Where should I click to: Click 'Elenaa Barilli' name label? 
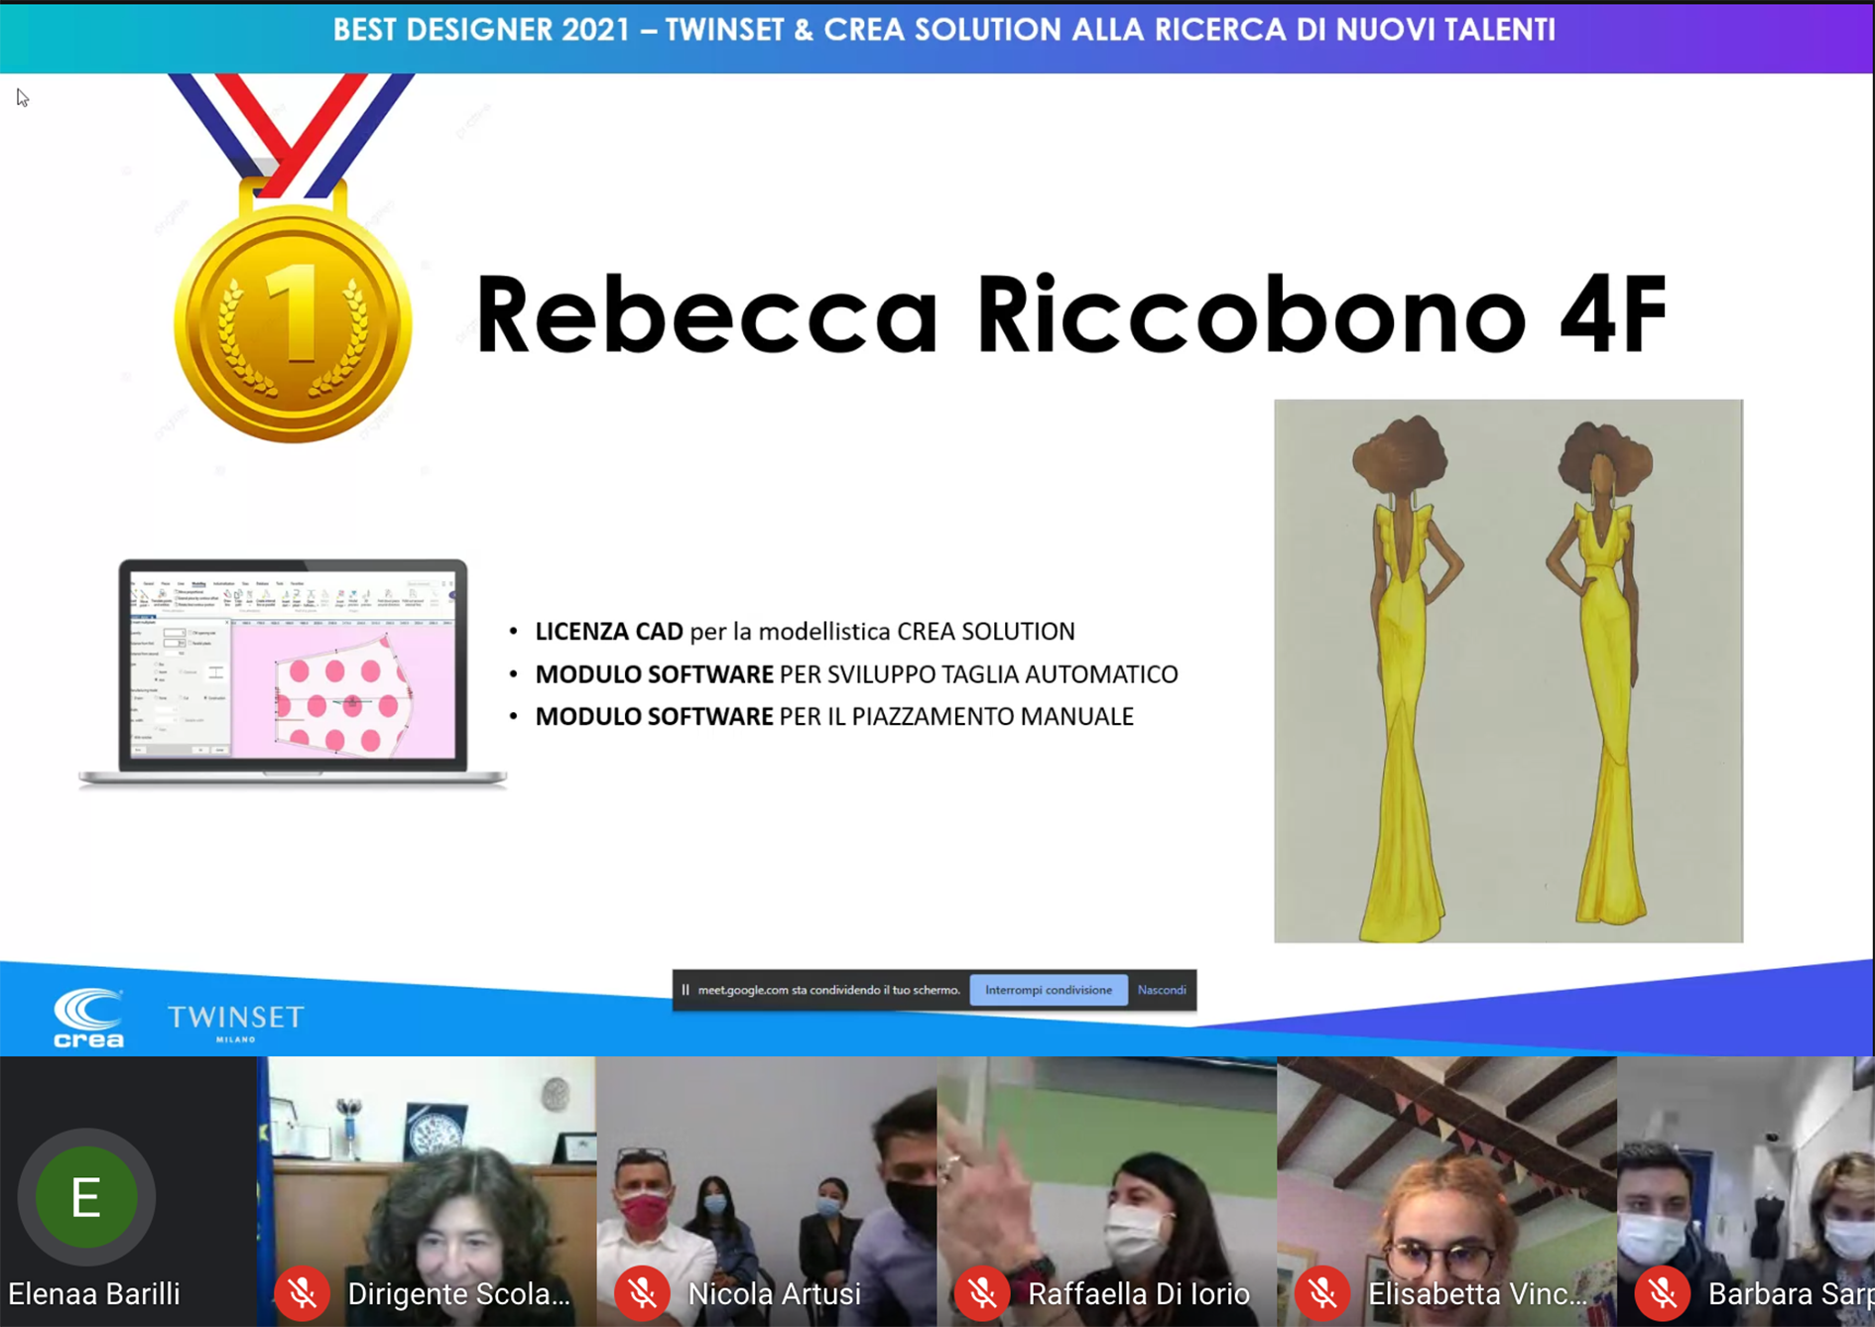pos(94,1294)
